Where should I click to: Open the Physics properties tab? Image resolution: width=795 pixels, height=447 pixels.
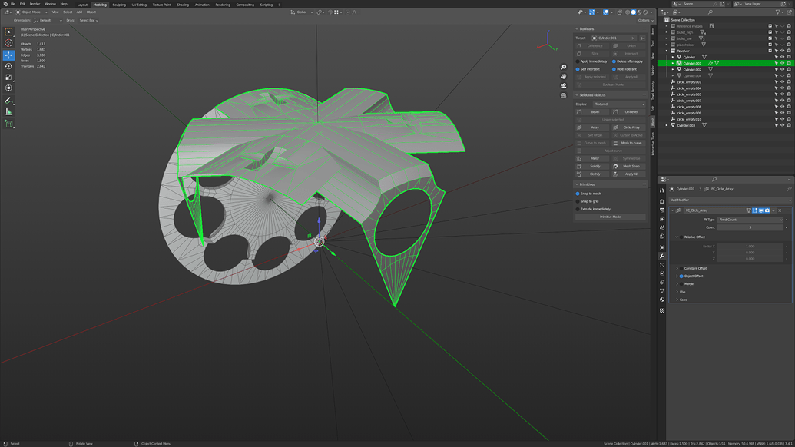[661, 273]
